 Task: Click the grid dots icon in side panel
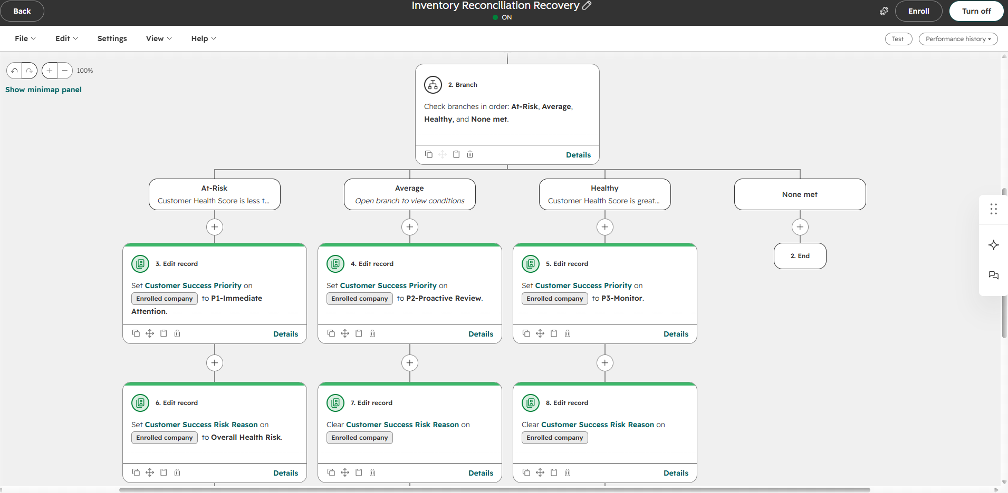[994, 209]
